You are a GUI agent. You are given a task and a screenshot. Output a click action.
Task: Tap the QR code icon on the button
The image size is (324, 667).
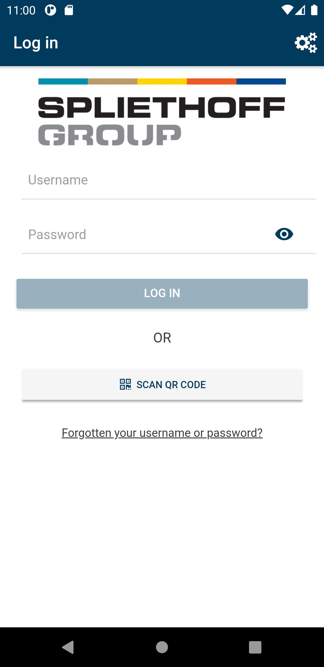[x=125, y=384]
